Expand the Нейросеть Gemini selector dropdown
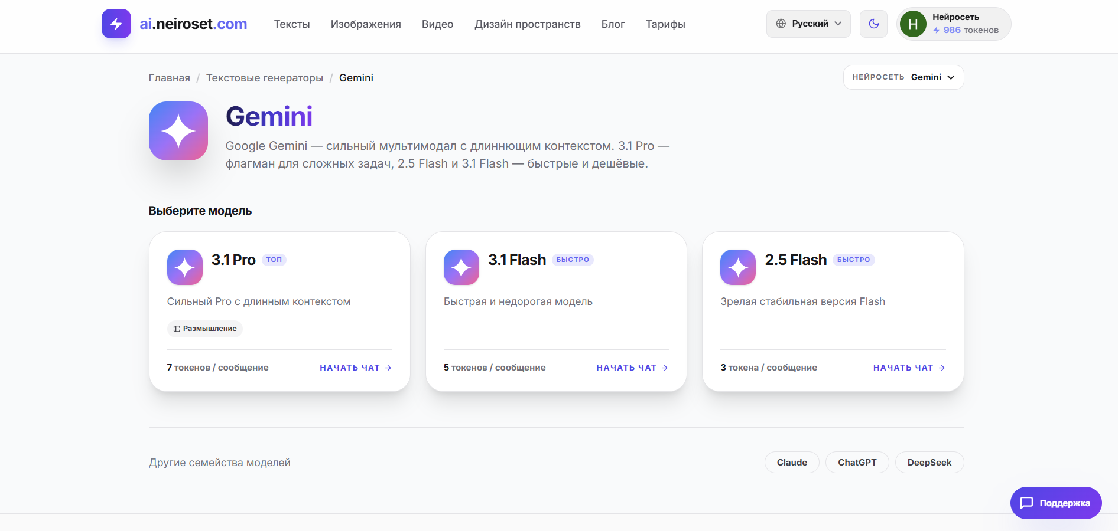 [903, 77]
